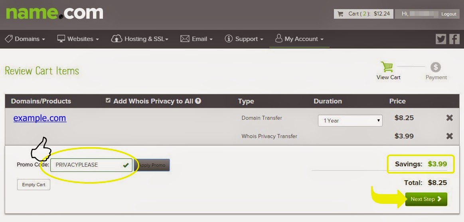The width and height of the screenshot is (464, 222).
Task: Click the View Cart step icon
Action: [387, 67]
